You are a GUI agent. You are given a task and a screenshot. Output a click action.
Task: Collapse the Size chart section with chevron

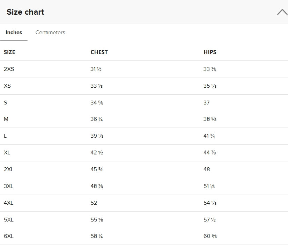282,12
